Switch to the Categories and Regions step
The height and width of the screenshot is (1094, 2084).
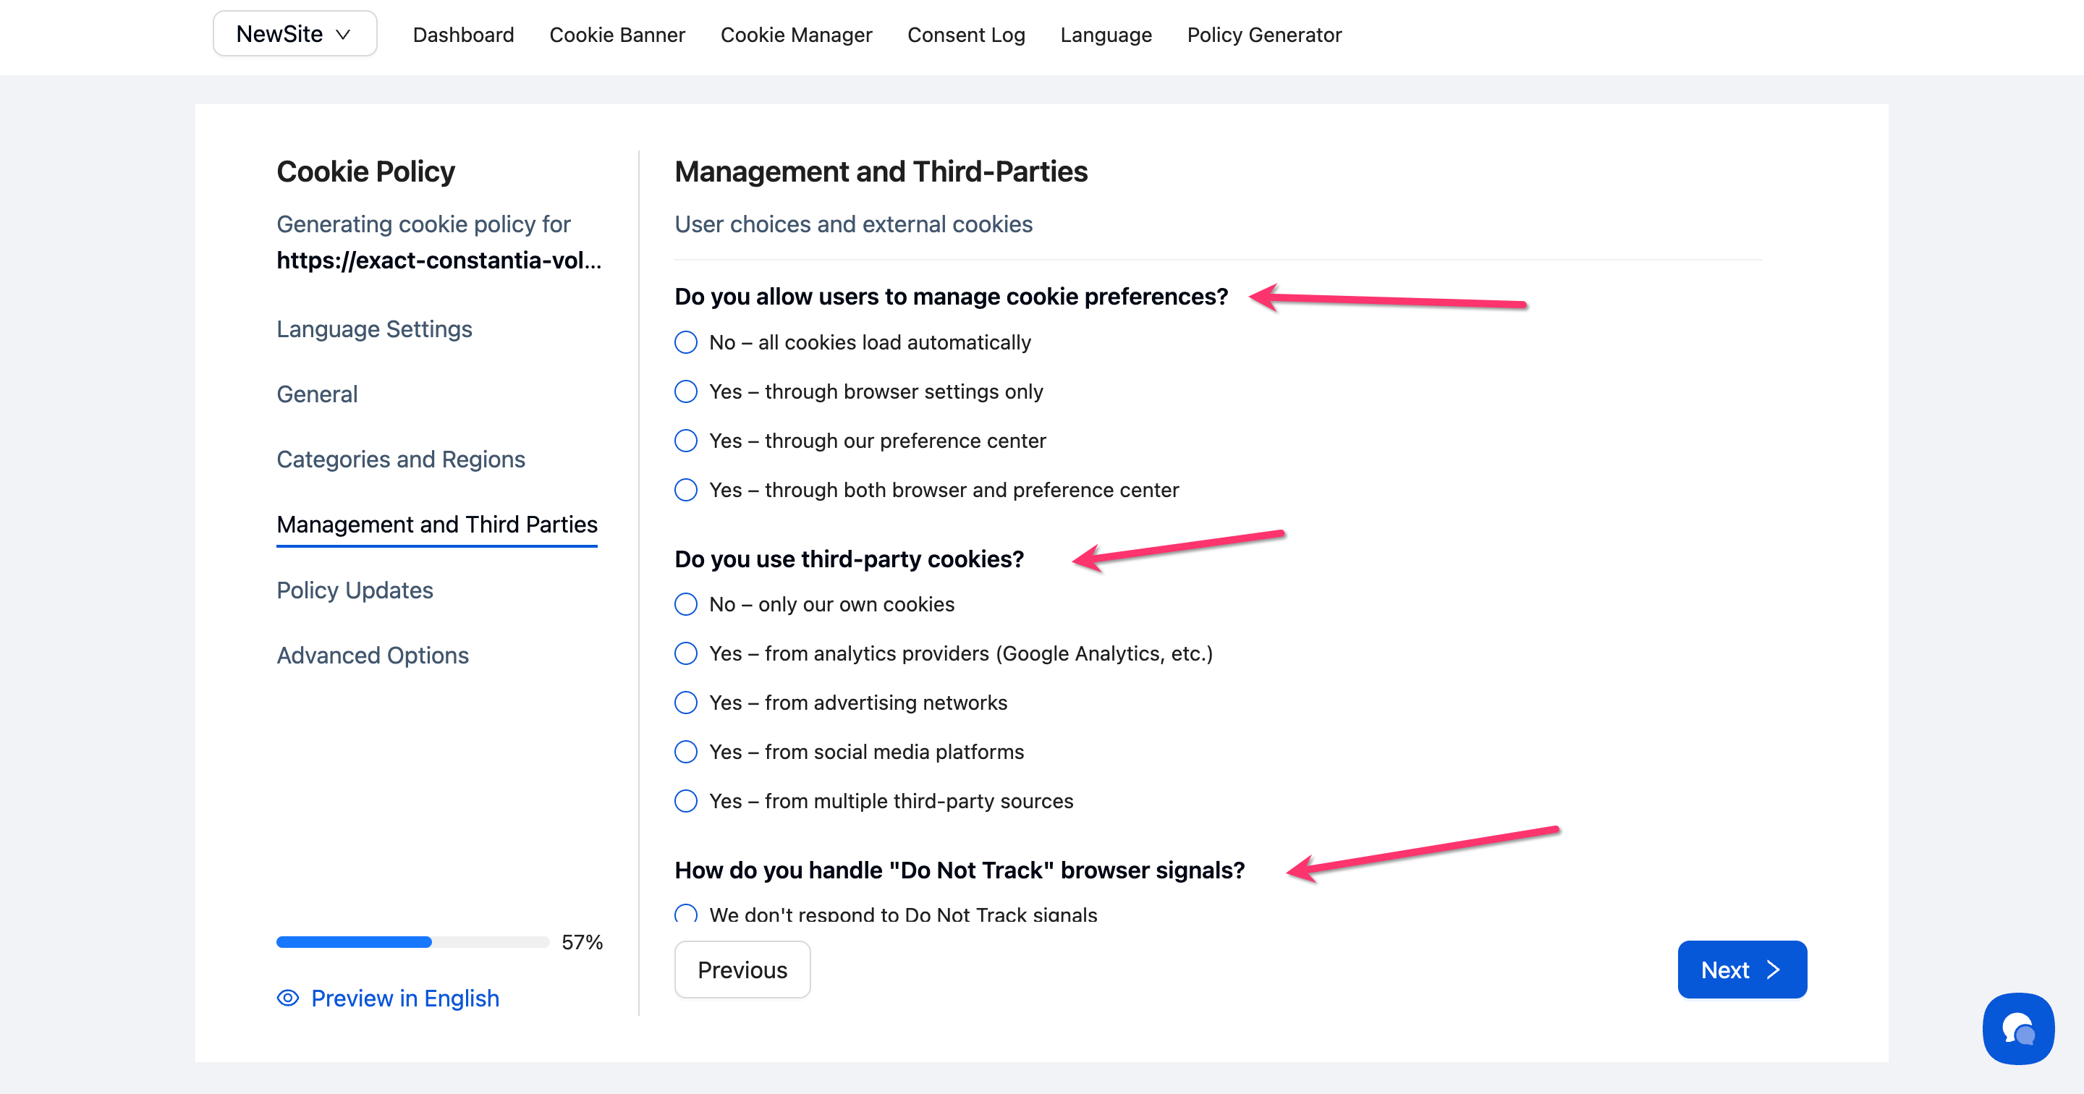coord(400,459)
